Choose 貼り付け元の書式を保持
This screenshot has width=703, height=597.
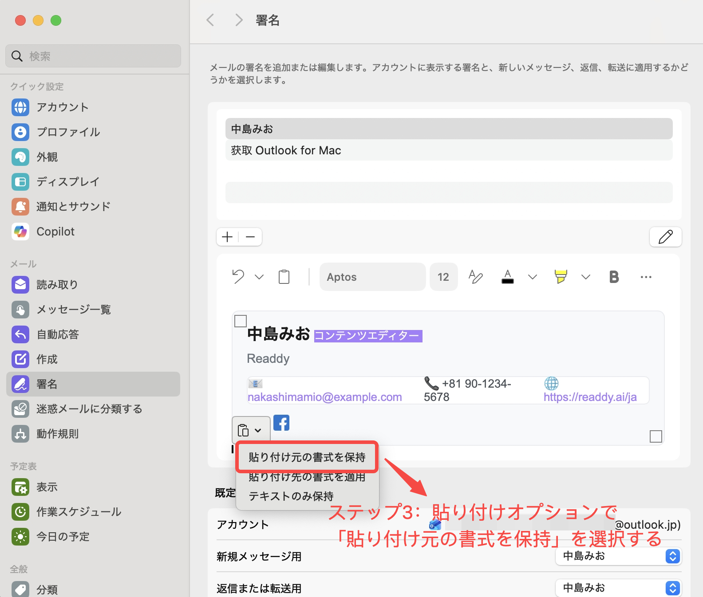[307, 457]
